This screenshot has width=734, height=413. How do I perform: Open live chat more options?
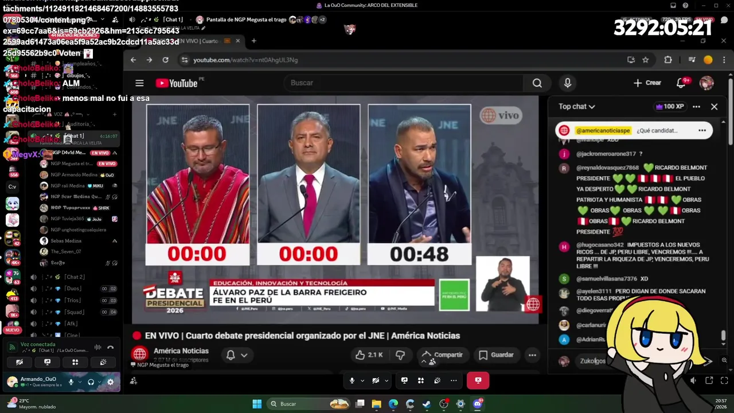pos(696,107)
